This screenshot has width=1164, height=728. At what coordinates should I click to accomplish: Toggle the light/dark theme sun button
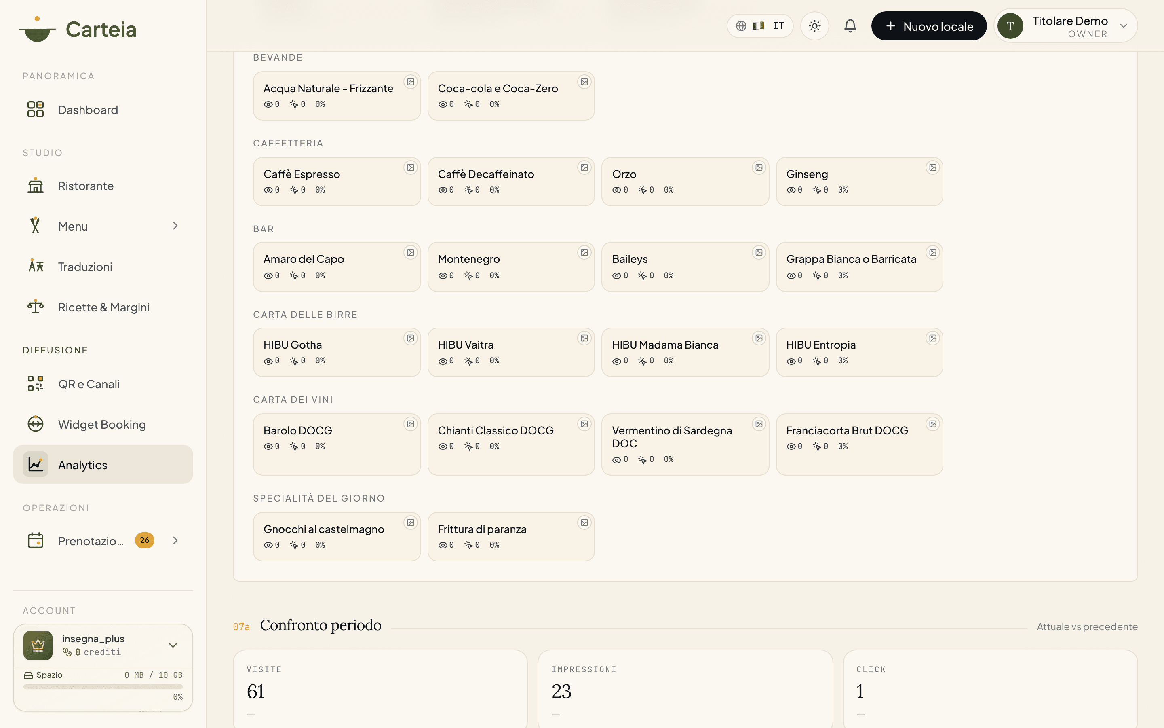click(814, 26)
